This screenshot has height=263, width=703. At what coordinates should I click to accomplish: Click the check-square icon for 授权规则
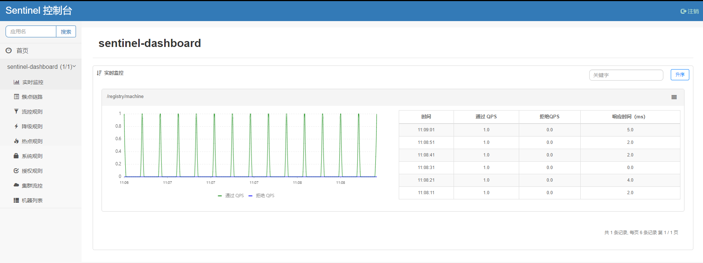pos(16,171)
